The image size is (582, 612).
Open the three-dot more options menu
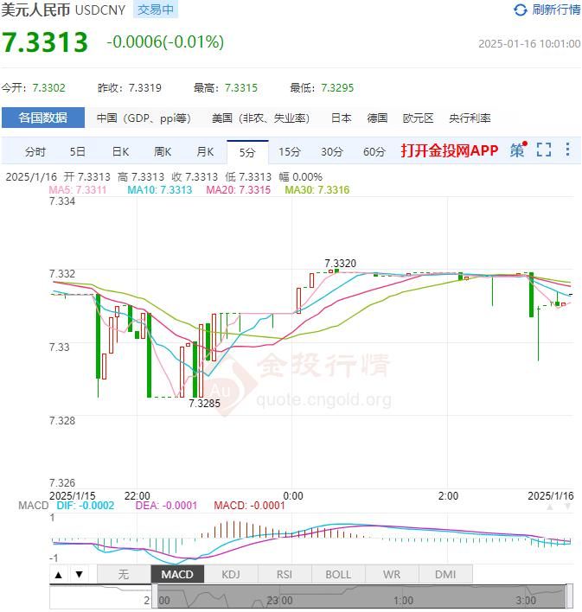coord(567,150)
